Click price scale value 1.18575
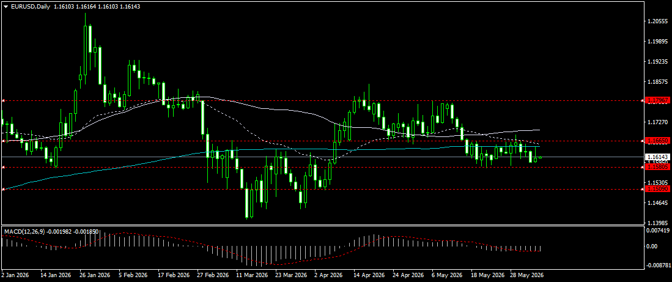Screen dimensions: 672x282 click(657, 81)
